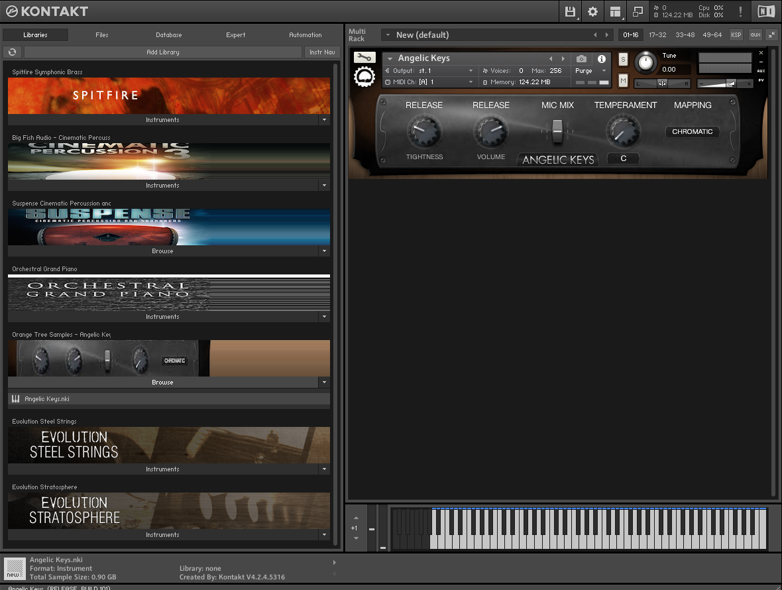The height and width of the screenshot is (590, 782).
Task: Open Cinematic Percussion library dropdown arrow
Action: 324,186
